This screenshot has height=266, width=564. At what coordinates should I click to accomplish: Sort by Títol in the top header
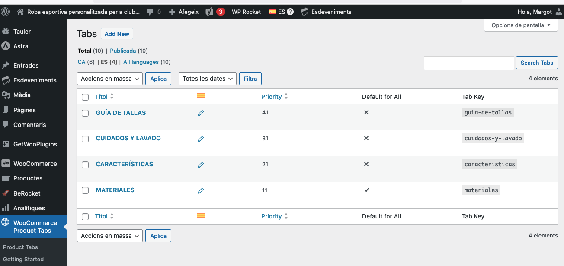pos(104,97)
